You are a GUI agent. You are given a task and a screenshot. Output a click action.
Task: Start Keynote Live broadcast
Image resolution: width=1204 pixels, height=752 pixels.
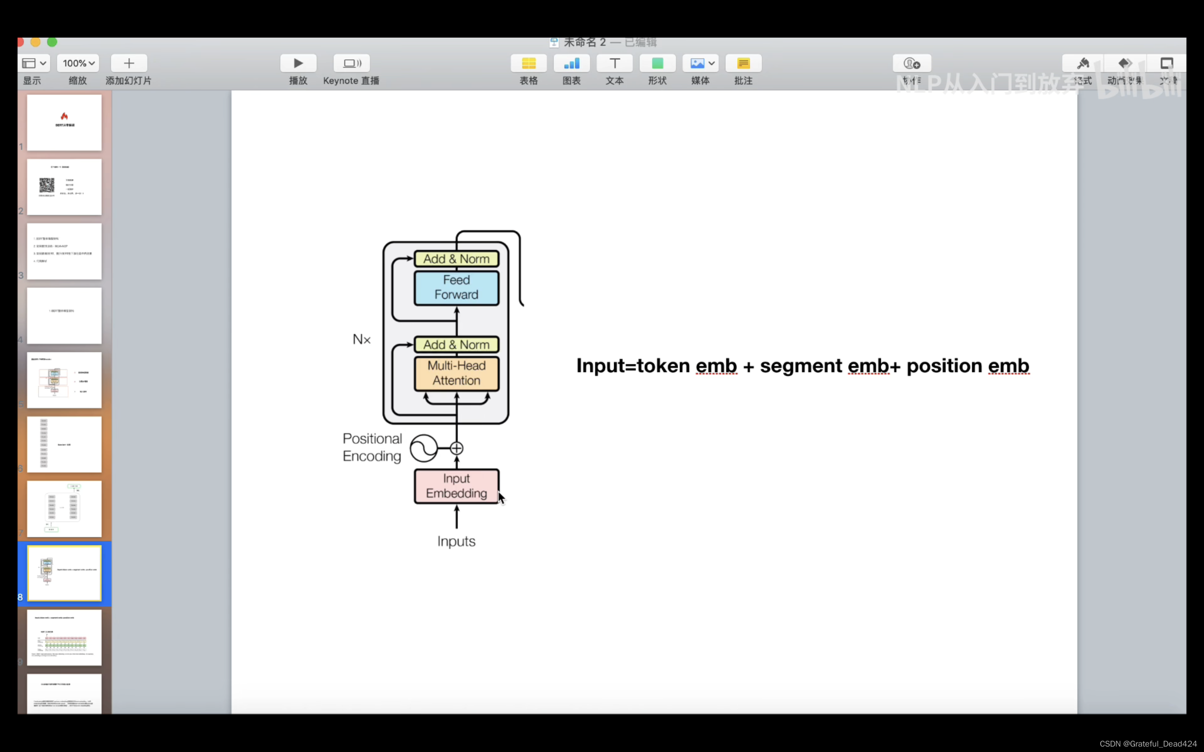[351, 63]
